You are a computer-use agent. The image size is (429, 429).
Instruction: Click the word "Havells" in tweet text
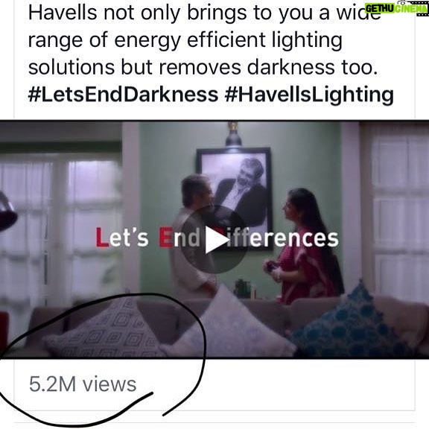tap(63, 13)
